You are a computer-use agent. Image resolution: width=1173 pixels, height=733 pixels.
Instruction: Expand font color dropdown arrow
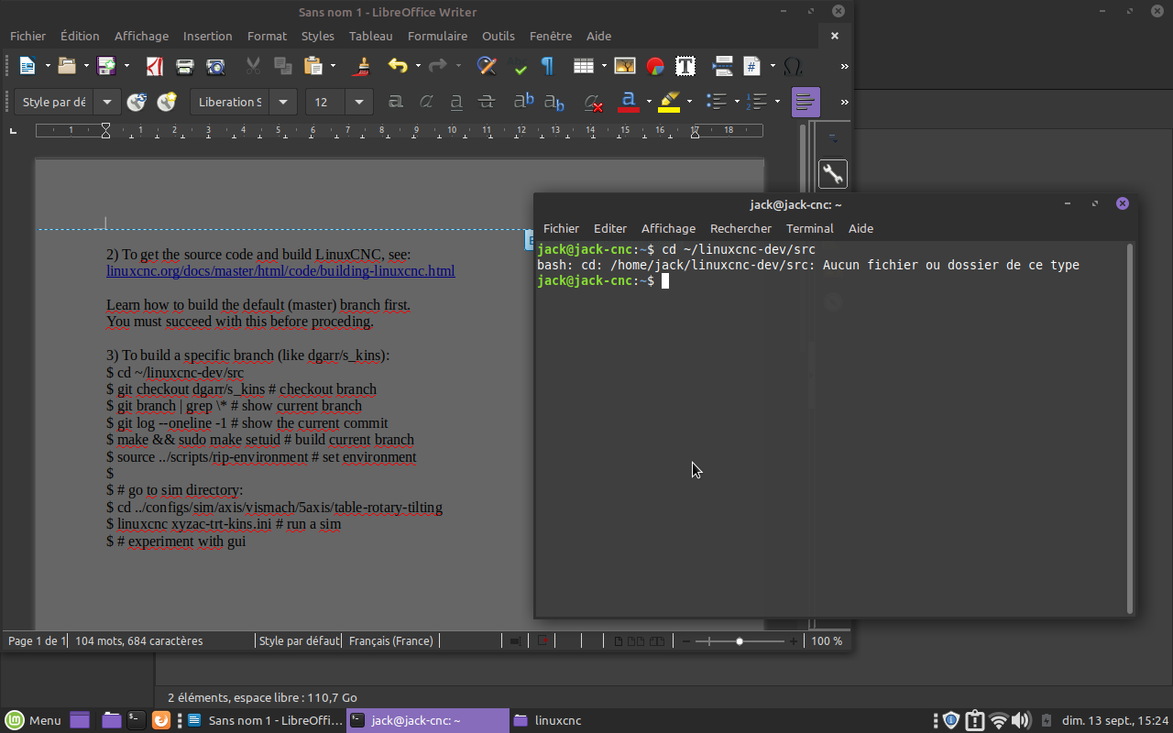tap(649, 102)
